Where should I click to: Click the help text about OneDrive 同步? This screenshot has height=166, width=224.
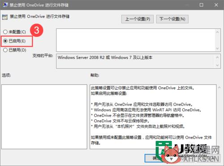pyautogui.click(x=120, y=121)
